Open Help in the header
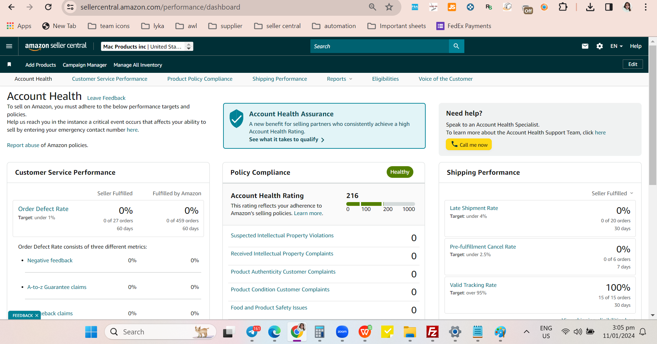657x344 pixels. pos(635,46)
